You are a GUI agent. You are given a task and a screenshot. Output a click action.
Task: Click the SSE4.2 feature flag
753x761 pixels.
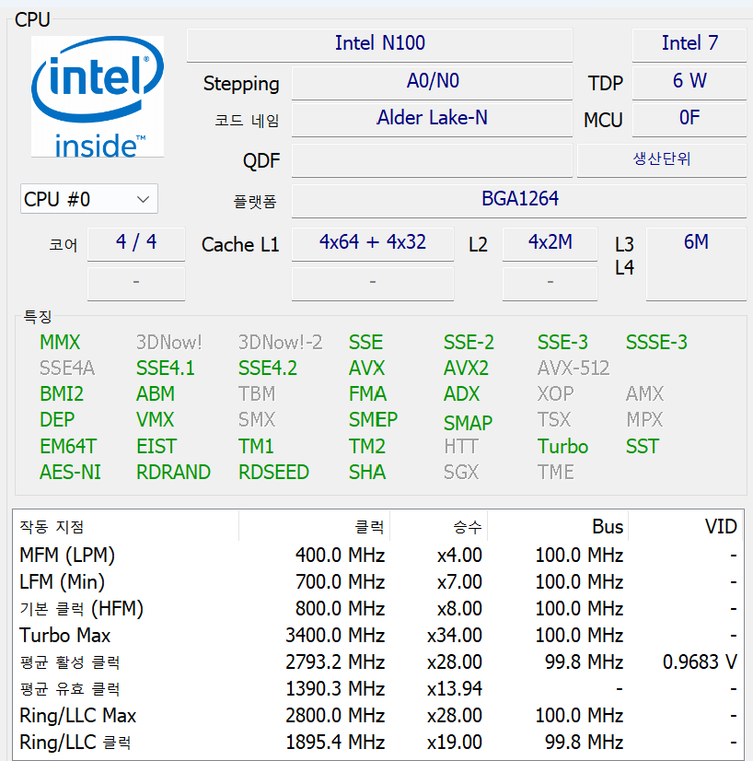tap(267, 369)
